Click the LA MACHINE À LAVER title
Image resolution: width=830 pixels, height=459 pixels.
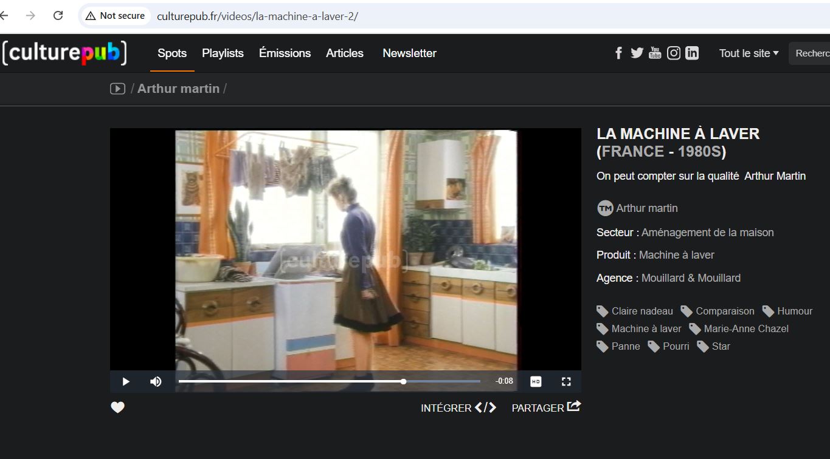(678, 134)
